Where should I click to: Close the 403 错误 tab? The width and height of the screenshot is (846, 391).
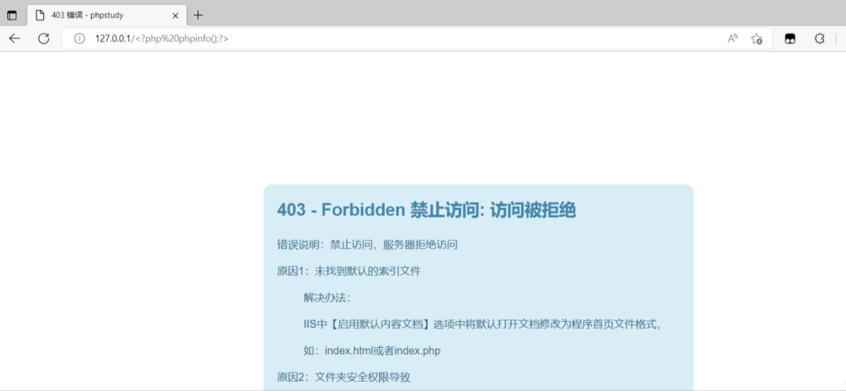pos(175,16)
